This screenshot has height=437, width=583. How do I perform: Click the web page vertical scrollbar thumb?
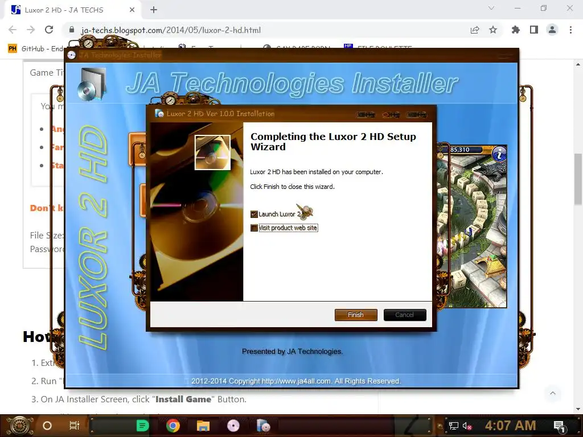click(578, 179)
